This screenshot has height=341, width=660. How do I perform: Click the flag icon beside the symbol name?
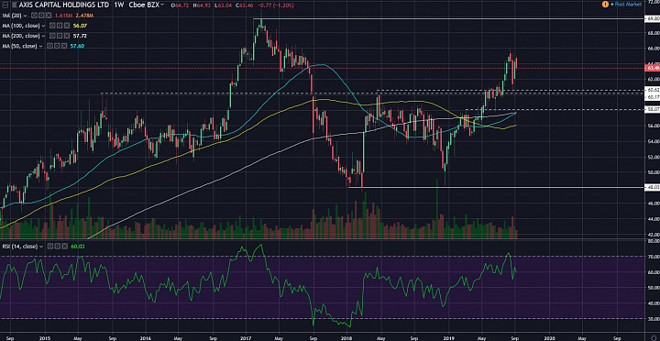tap(14, 5)
